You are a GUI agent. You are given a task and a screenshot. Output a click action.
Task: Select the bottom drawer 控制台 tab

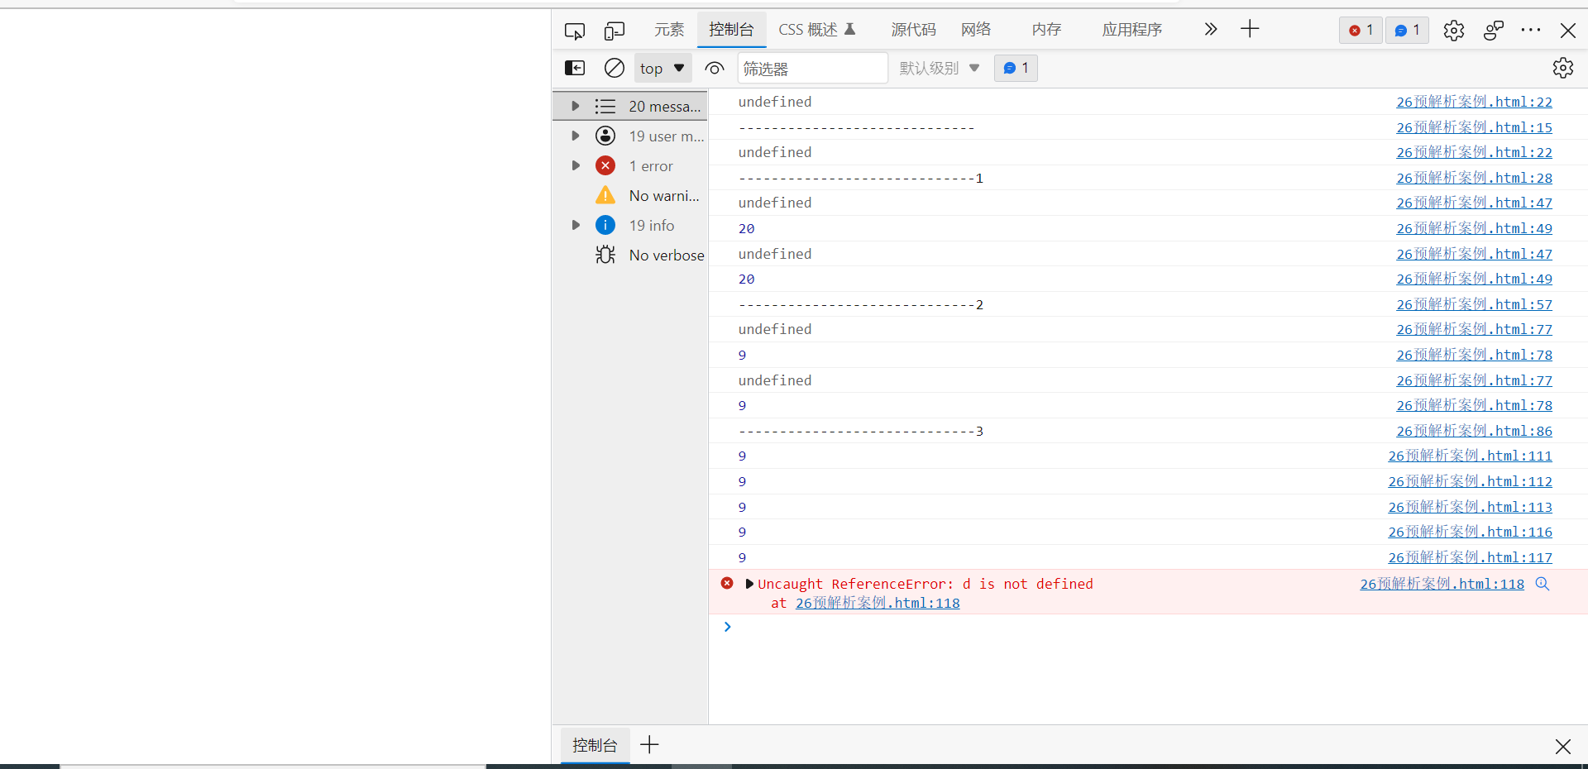tap(595, 745)
